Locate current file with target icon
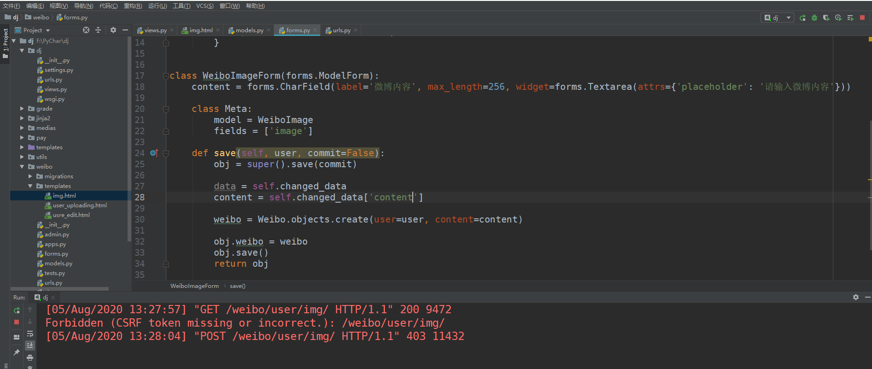 pos(86,30)
